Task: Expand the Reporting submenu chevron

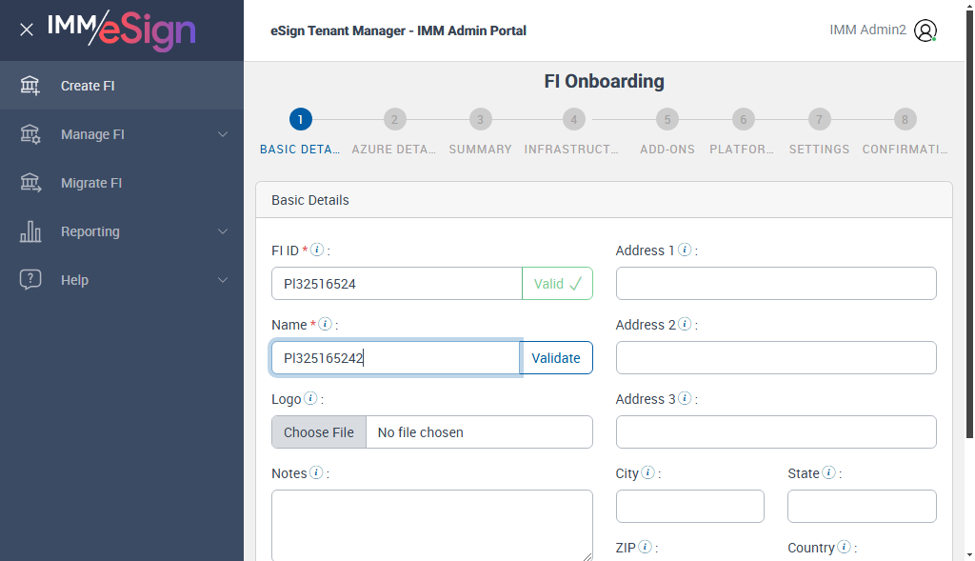Action: 223,231
